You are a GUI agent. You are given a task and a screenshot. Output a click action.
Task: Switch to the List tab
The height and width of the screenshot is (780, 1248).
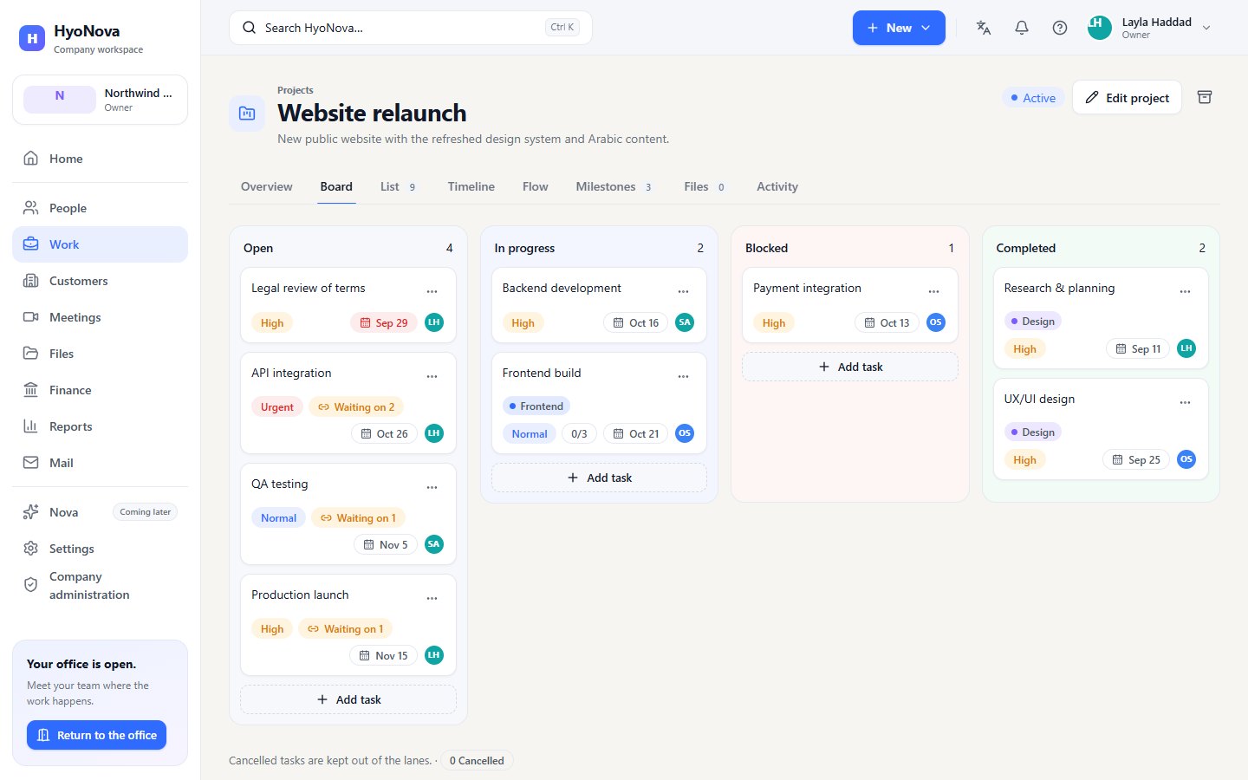pos(398,186)
